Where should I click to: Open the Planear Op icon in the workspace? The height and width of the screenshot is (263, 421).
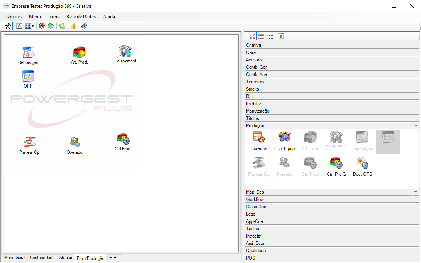29,142
